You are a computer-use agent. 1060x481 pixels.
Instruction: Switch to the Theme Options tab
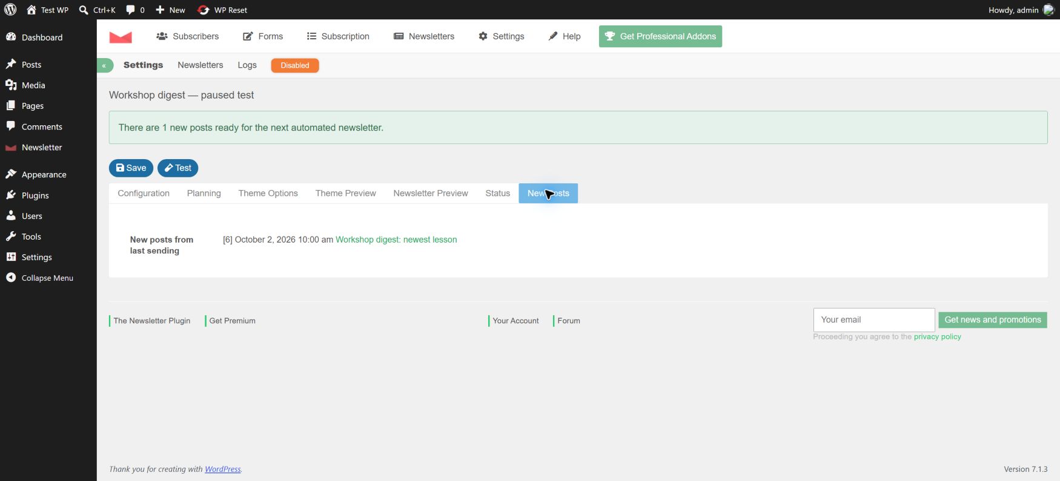click(x=268, y=194)
